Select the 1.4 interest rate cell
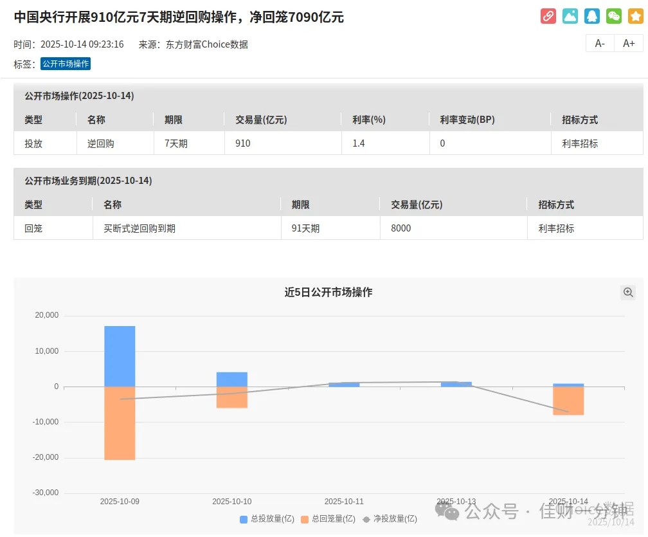This screenshot has height=537, width=648. click(x=386, y=143)
